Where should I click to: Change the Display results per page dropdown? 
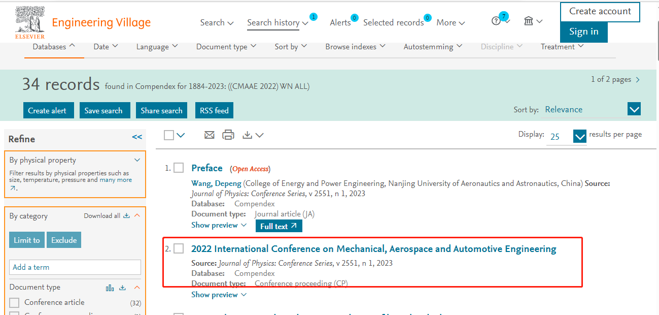click(x=579, y=136)
